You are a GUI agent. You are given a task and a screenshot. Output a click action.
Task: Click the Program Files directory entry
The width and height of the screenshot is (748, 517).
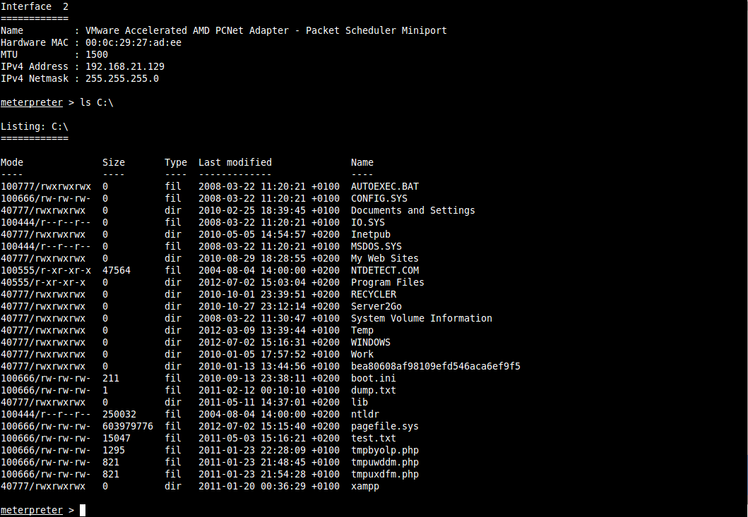(x=387, y=283)
